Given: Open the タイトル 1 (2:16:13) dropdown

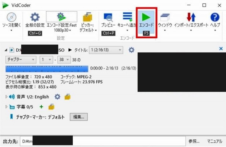Looking at the screenshot, I should pyautogui.click(x=106, y=50).
